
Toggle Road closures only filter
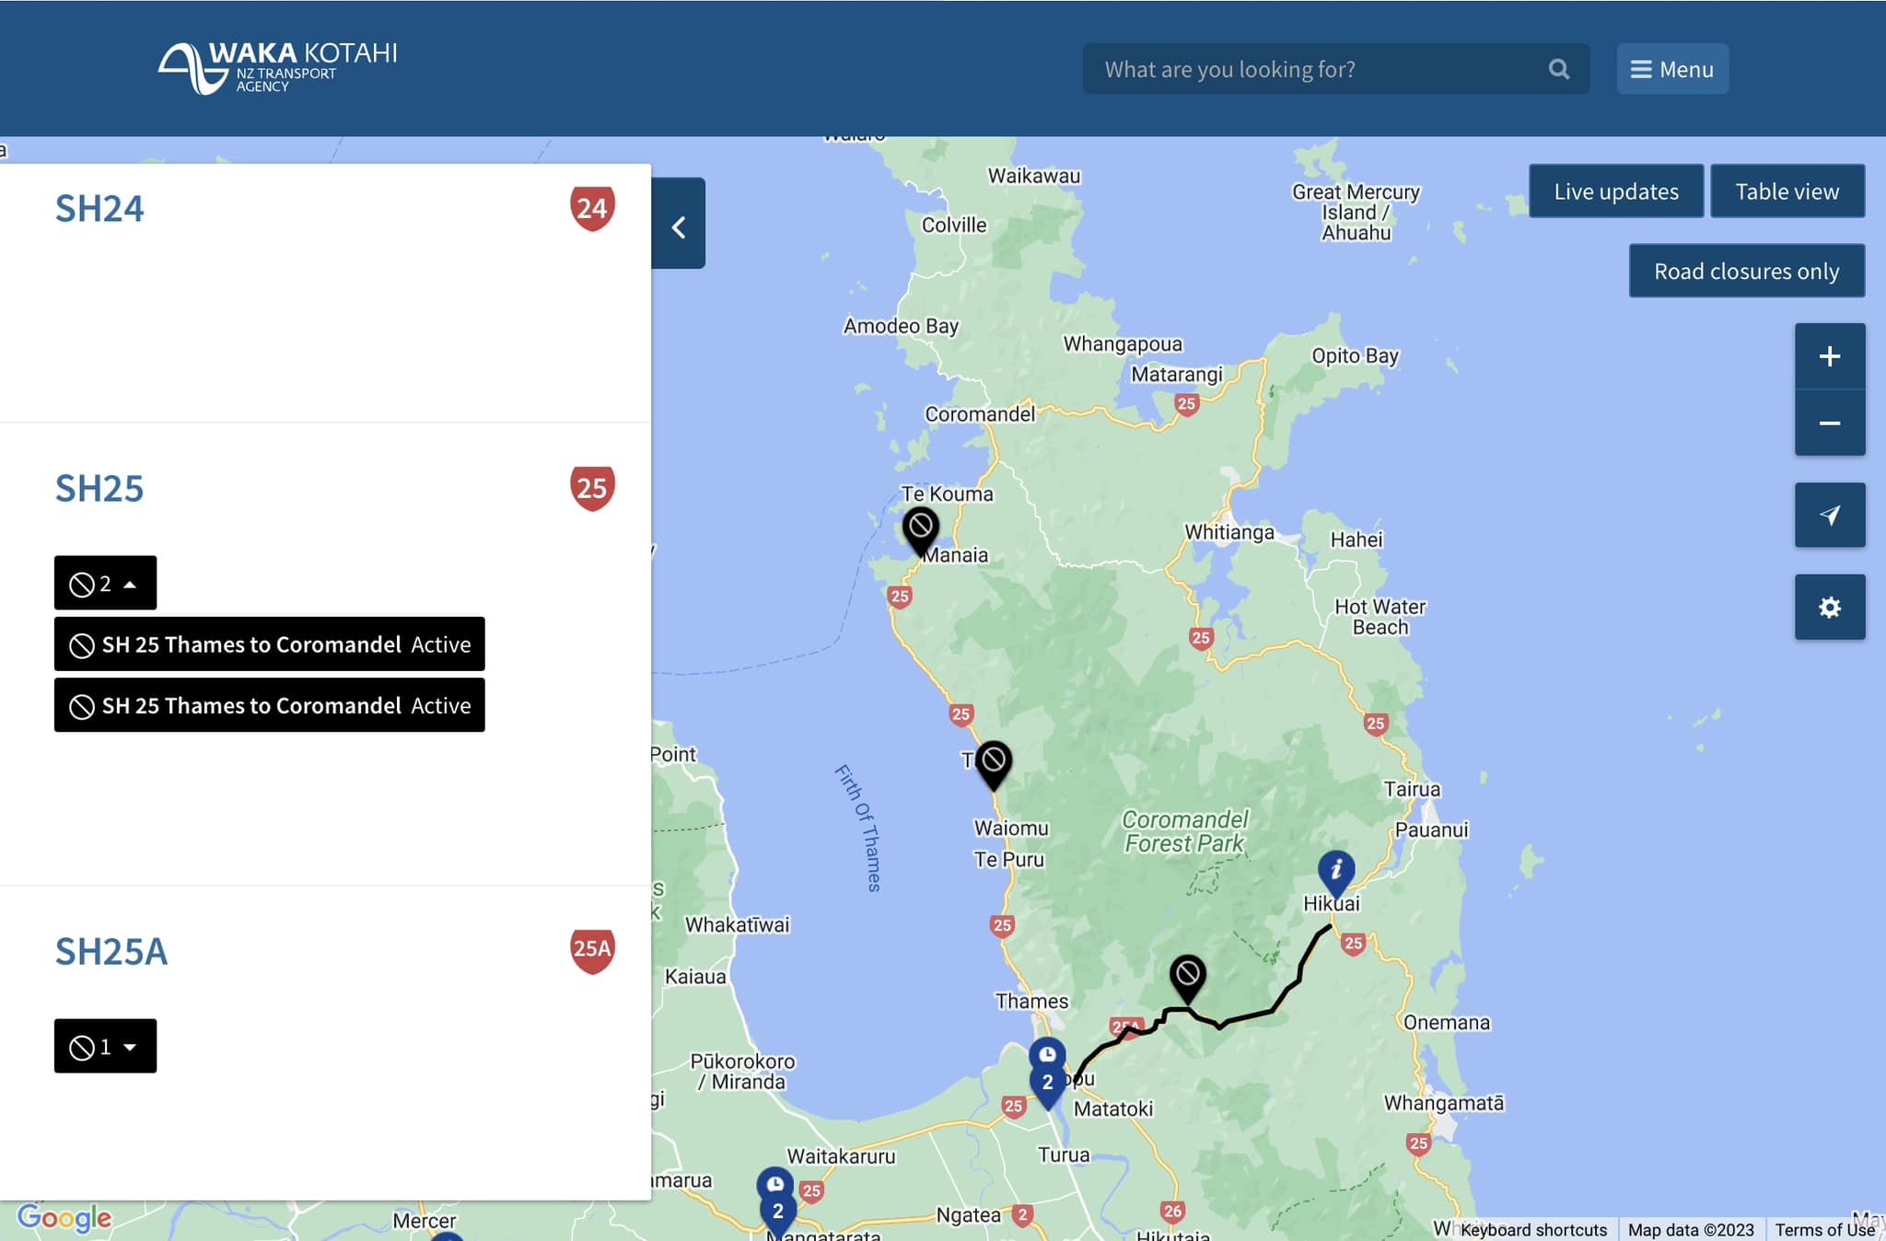[1746, 271]
